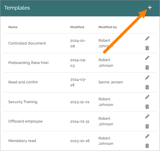Delete the Security Training template
The height and width of the screenshot is (151, 160).
tap(147, 106)
